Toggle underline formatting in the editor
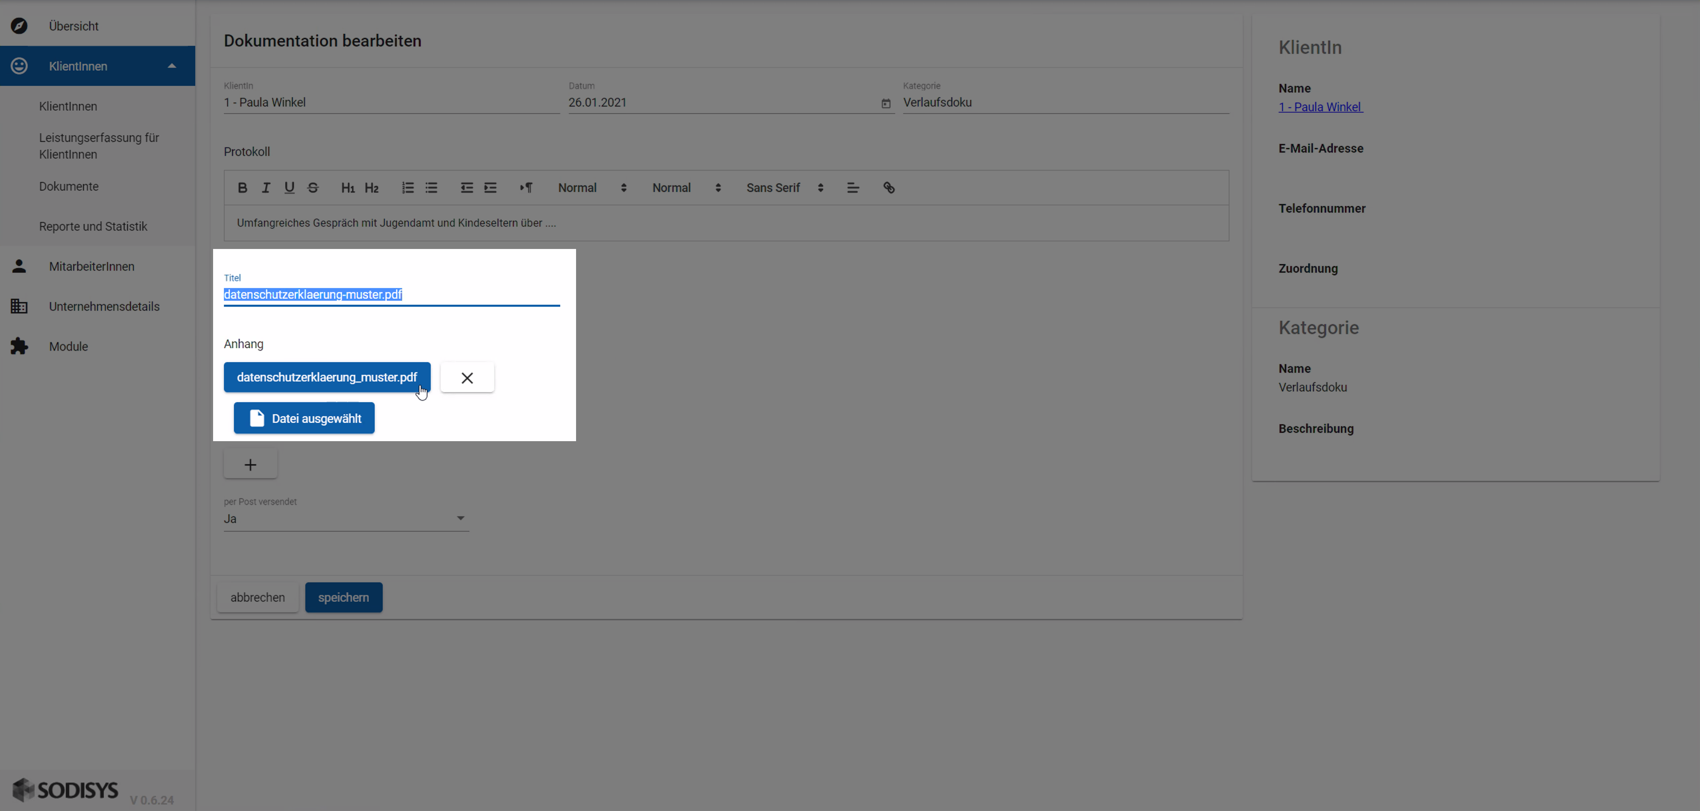This screenshot has width=1700, height=811. click(289, 188)
